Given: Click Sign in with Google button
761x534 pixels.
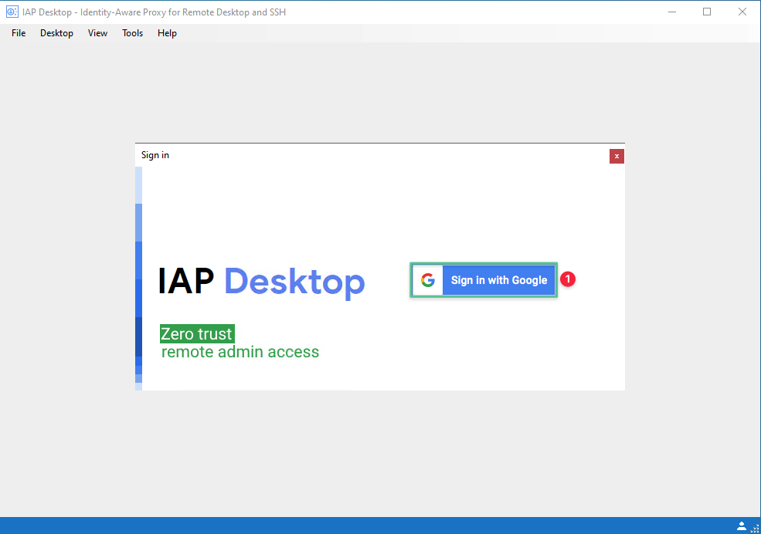Looking at the screenshot, I should coord(484,280).
